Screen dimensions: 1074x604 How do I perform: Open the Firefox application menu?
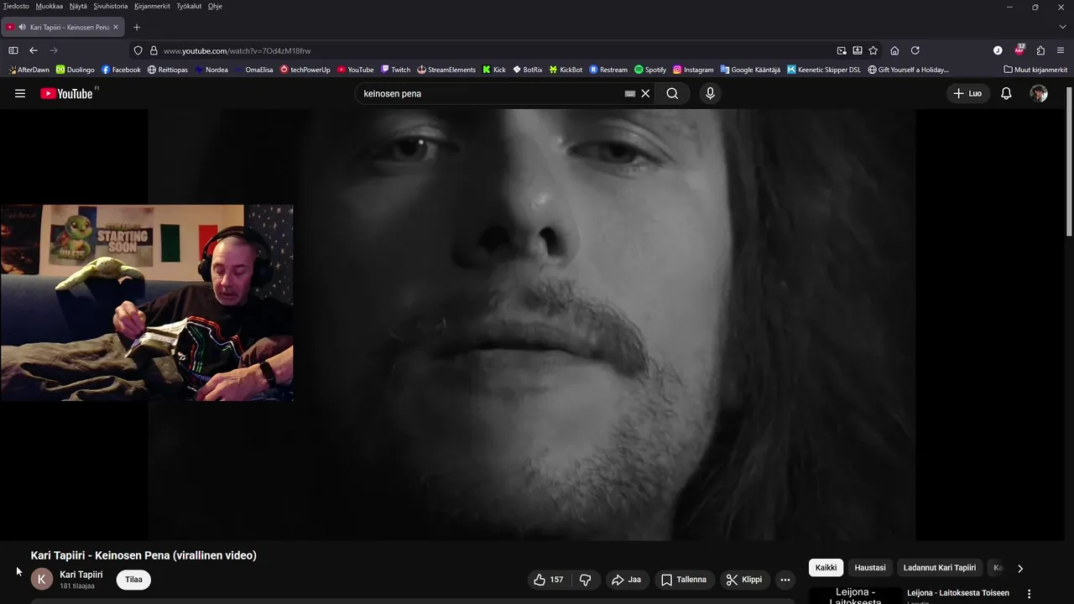[x=1061, y=50]
